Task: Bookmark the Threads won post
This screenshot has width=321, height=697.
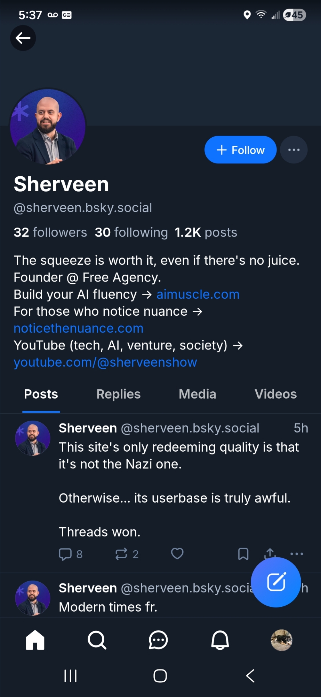Action: [243, 554]
